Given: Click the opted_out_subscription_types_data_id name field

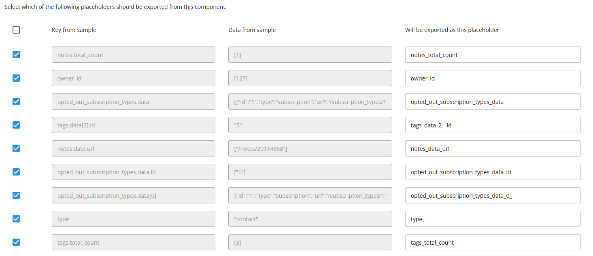Looking at the screenshot, I should 492,171.
